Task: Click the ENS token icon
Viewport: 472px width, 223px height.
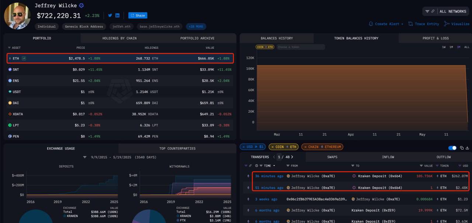Action: coord(10,80)
